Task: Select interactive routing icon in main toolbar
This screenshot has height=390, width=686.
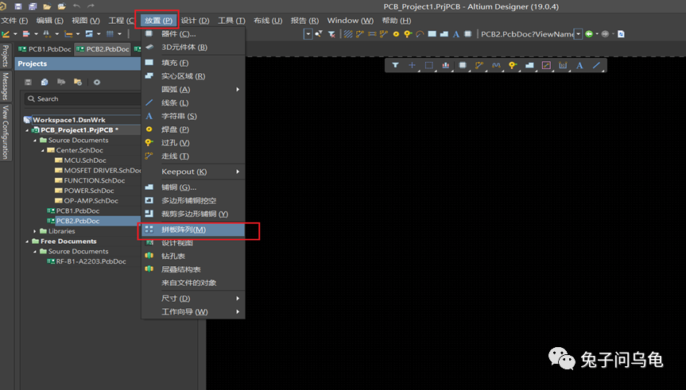Action: point(360,33)
